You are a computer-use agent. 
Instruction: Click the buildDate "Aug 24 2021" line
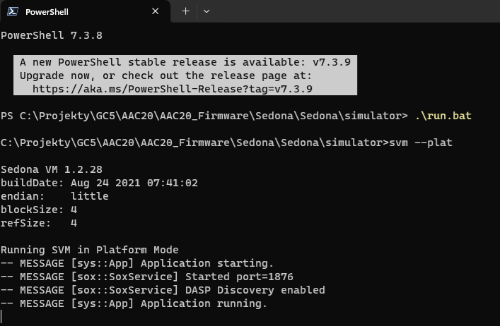click(99, 183)
